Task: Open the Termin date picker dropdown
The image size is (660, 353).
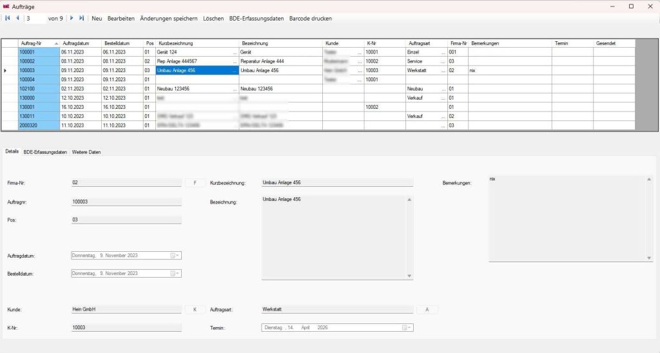Action: [407, 327]
